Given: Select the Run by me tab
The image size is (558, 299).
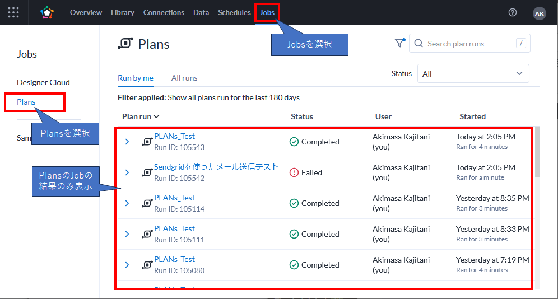Looking at the screenshot, I should click(135, 78).
